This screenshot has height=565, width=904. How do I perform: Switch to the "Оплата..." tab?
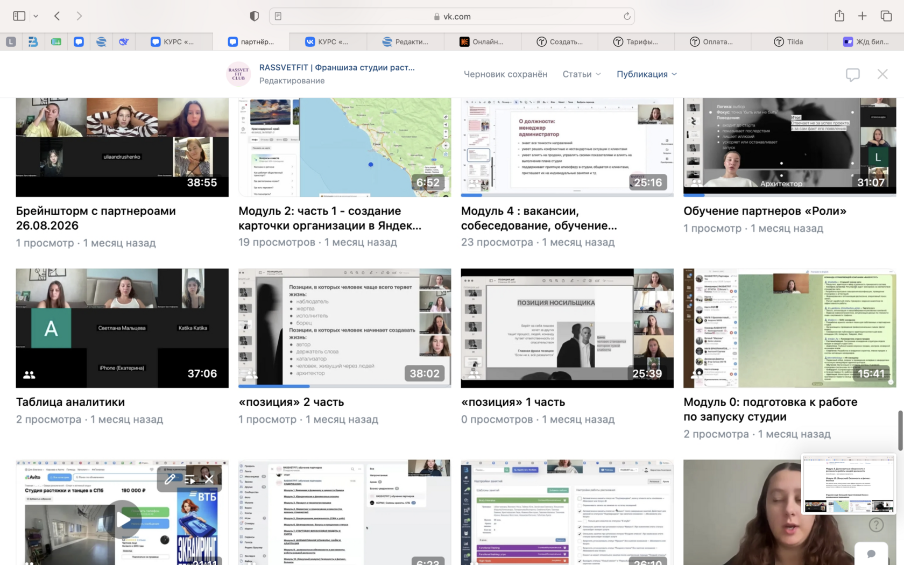[713, 41]
